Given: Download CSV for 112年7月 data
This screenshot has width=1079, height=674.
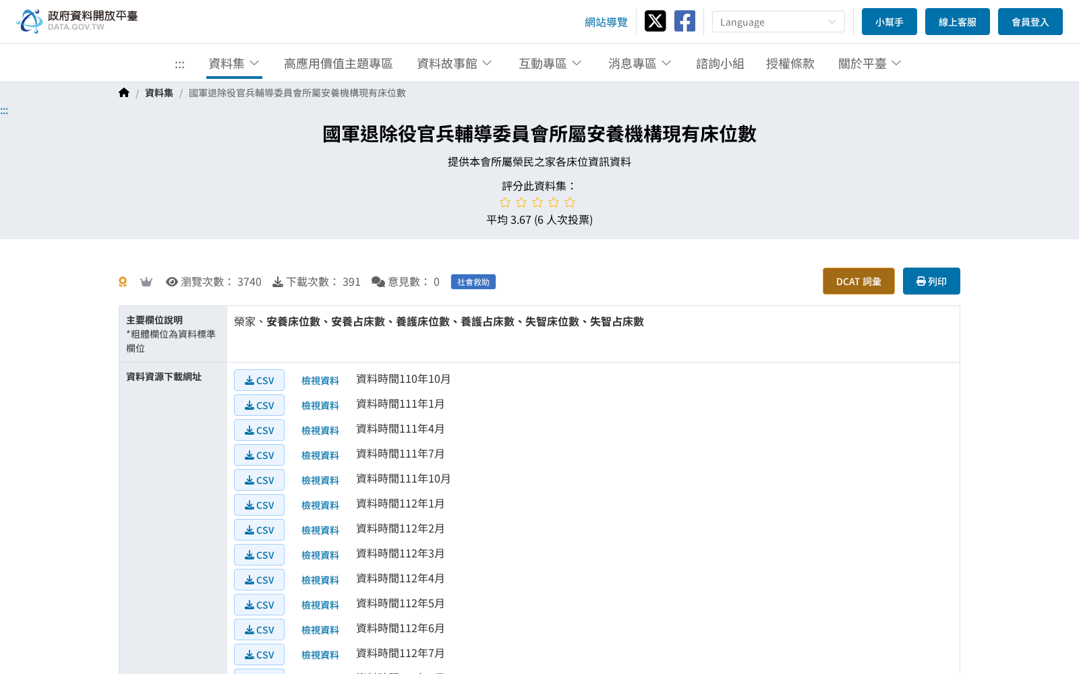Looking at the screenshot, I should 259,654.
